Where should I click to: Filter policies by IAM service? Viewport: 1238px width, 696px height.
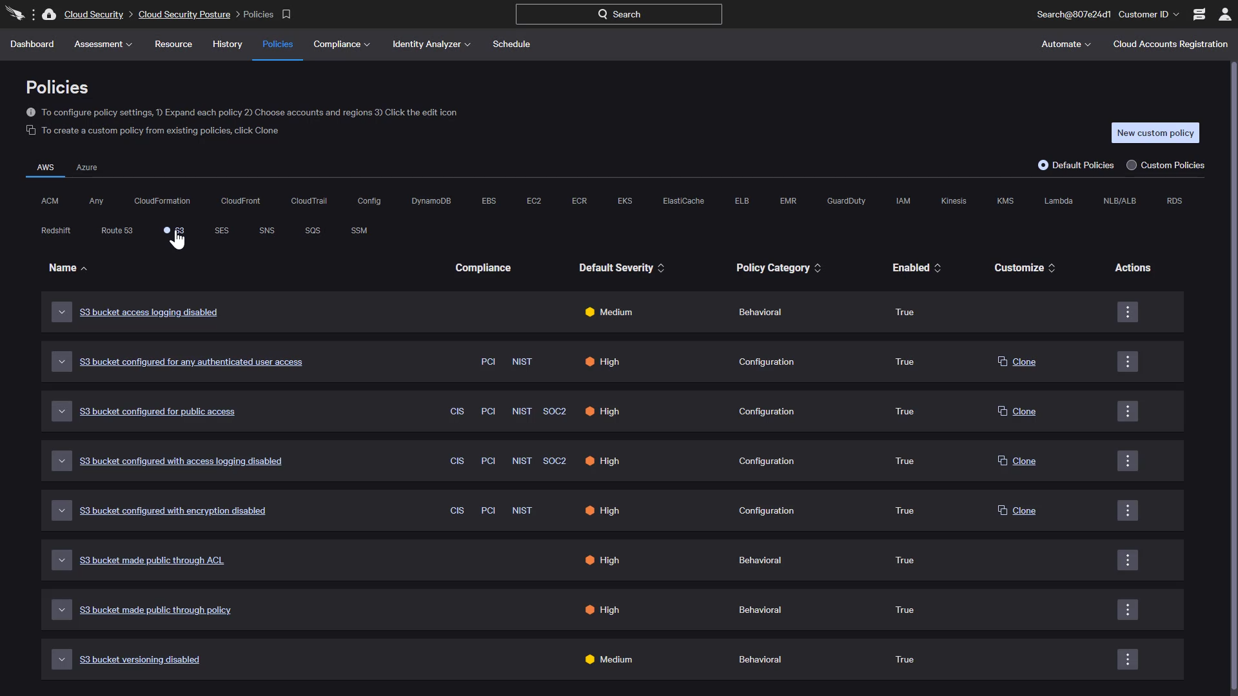[903, 201]
